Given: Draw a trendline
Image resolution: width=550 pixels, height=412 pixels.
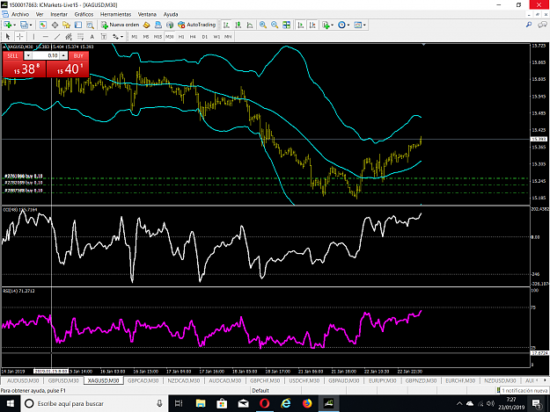Looking at the screenshot, I should [57, 36].
